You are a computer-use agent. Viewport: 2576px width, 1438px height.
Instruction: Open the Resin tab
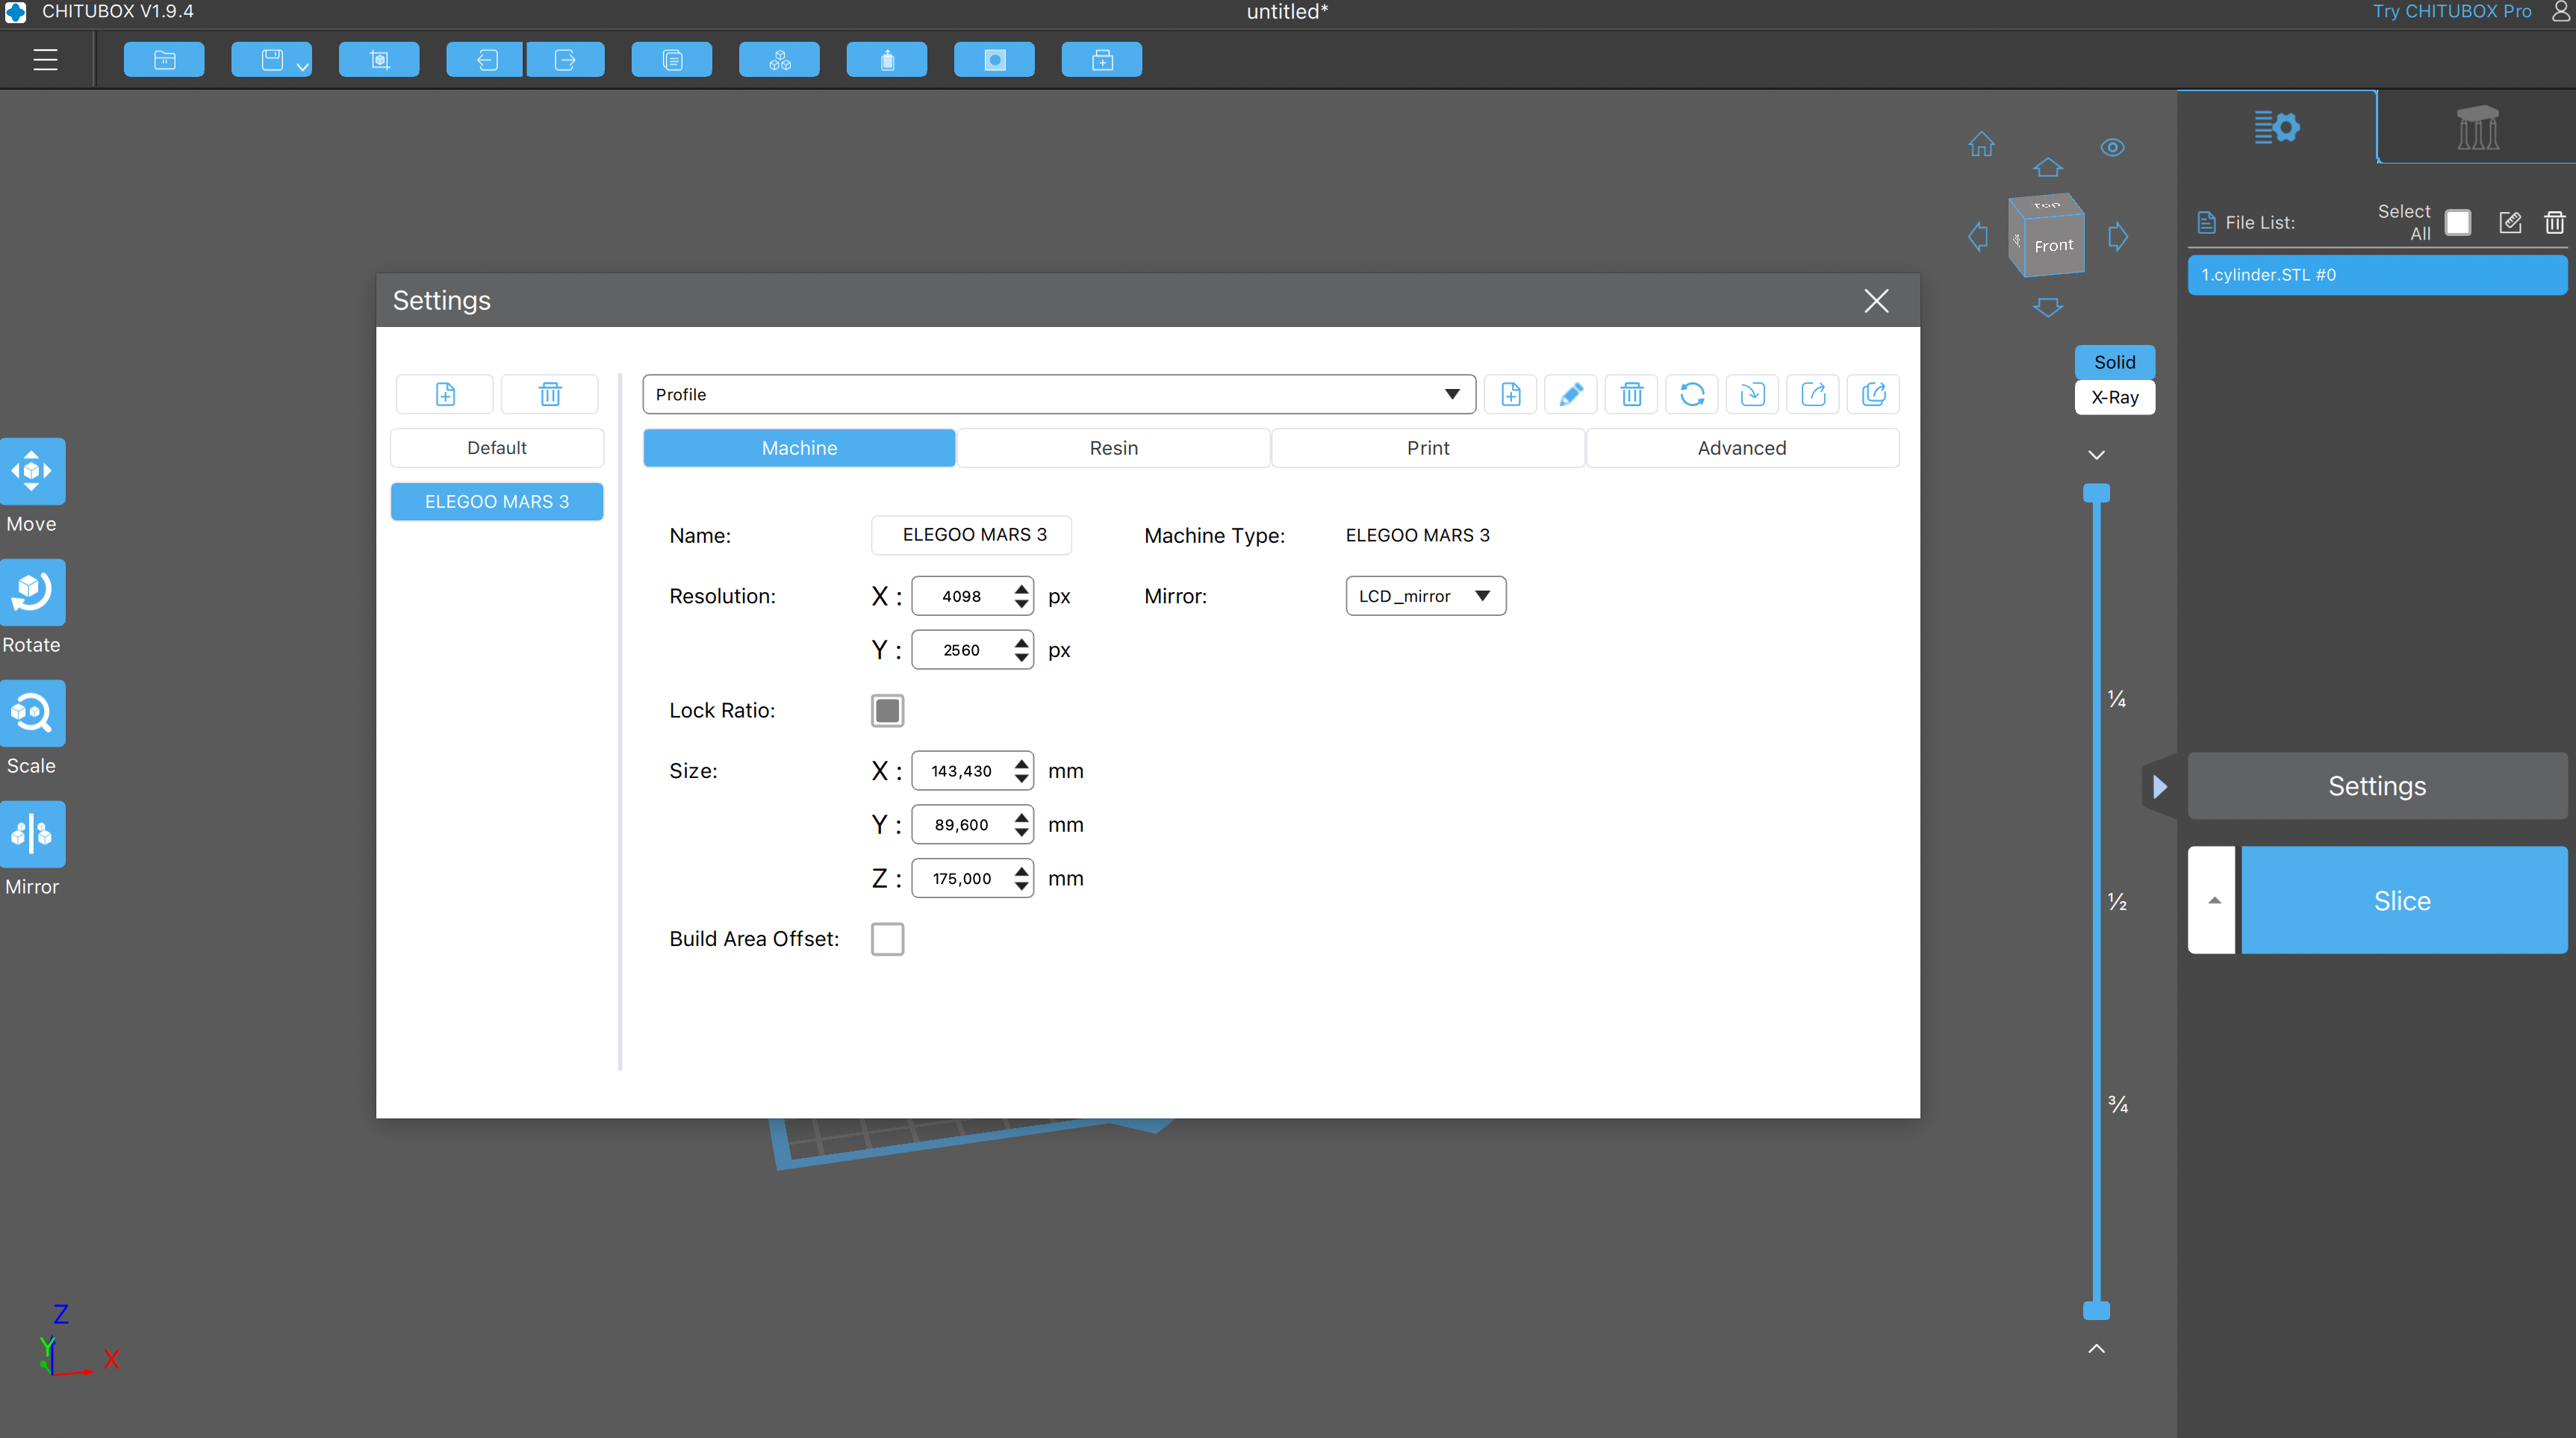pyautogui.click(x=1113, y=448)
